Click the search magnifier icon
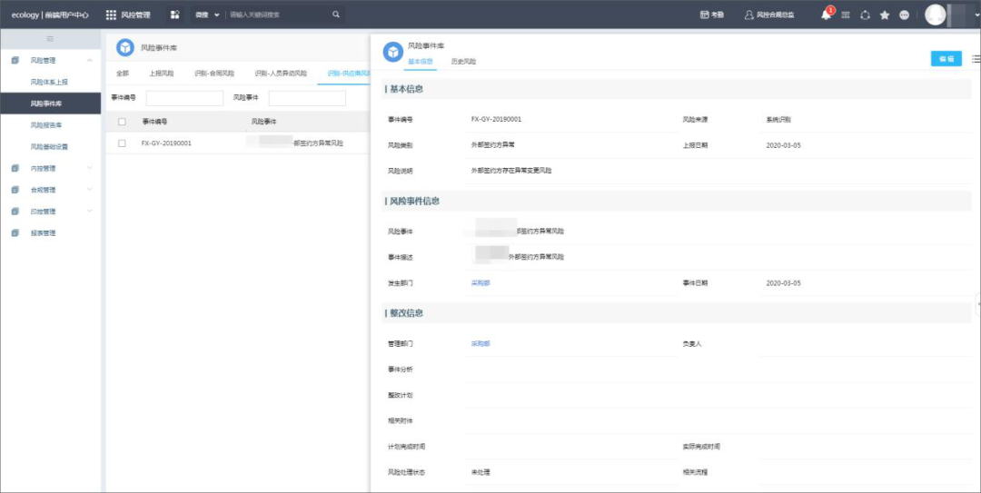This screenshot has height=493, width=981. point(336,15)
